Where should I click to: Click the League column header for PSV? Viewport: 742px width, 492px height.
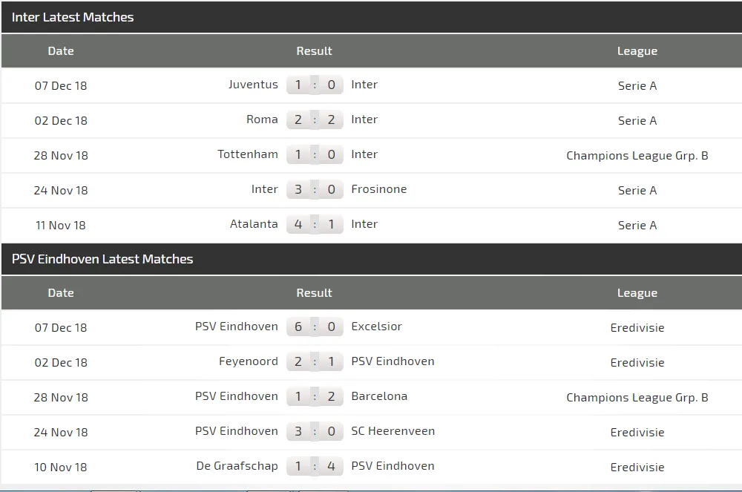click(x=637, y=293)
